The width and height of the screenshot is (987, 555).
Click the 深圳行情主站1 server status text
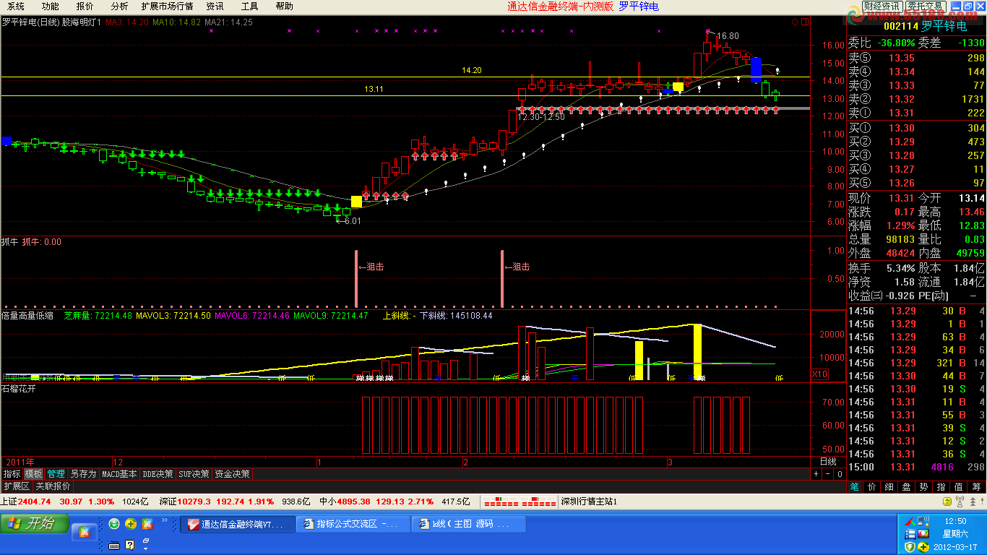[590, 502]
